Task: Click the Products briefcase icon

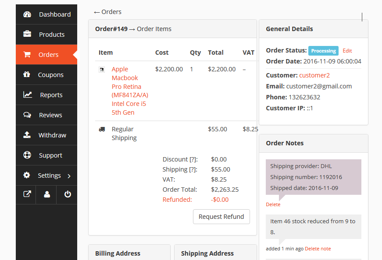Action: [27, 35]
